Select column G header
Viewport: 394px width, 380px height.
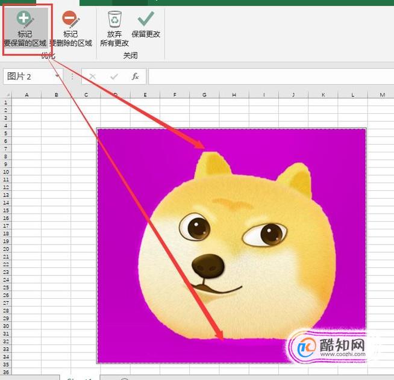[x=204, y=95]
